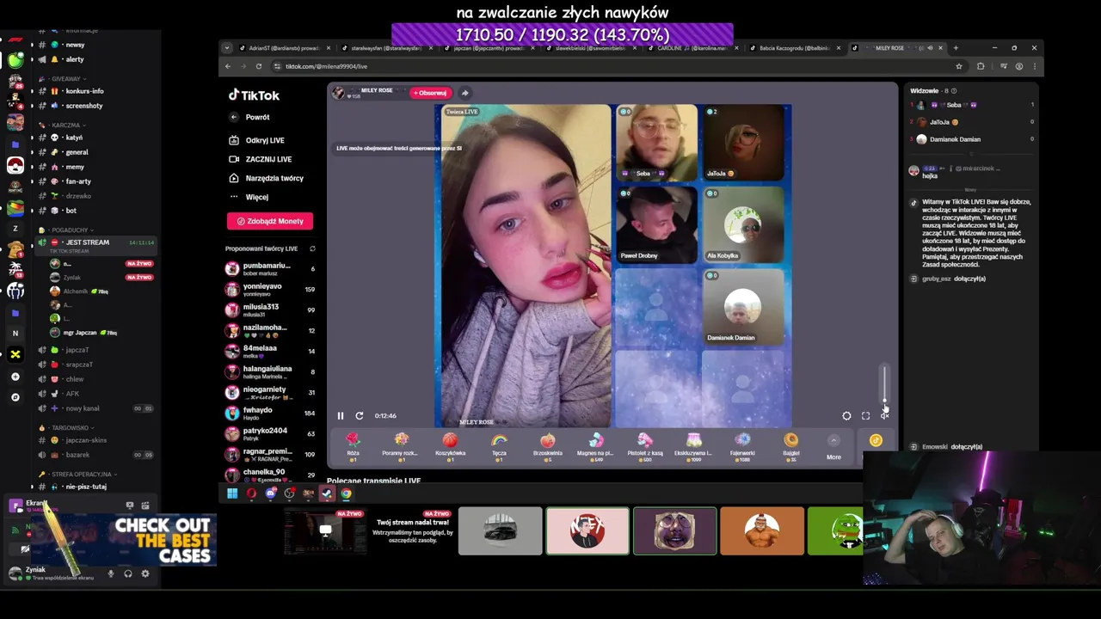Bookmark the page with the star icon
Screen dimensions: 1101x619
click(x=959, y=66)
